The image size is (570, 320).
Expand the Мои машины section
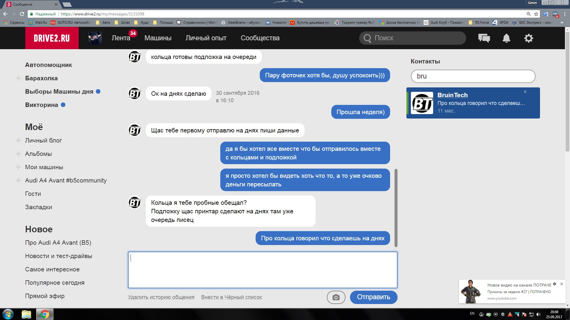pos(18,167)
